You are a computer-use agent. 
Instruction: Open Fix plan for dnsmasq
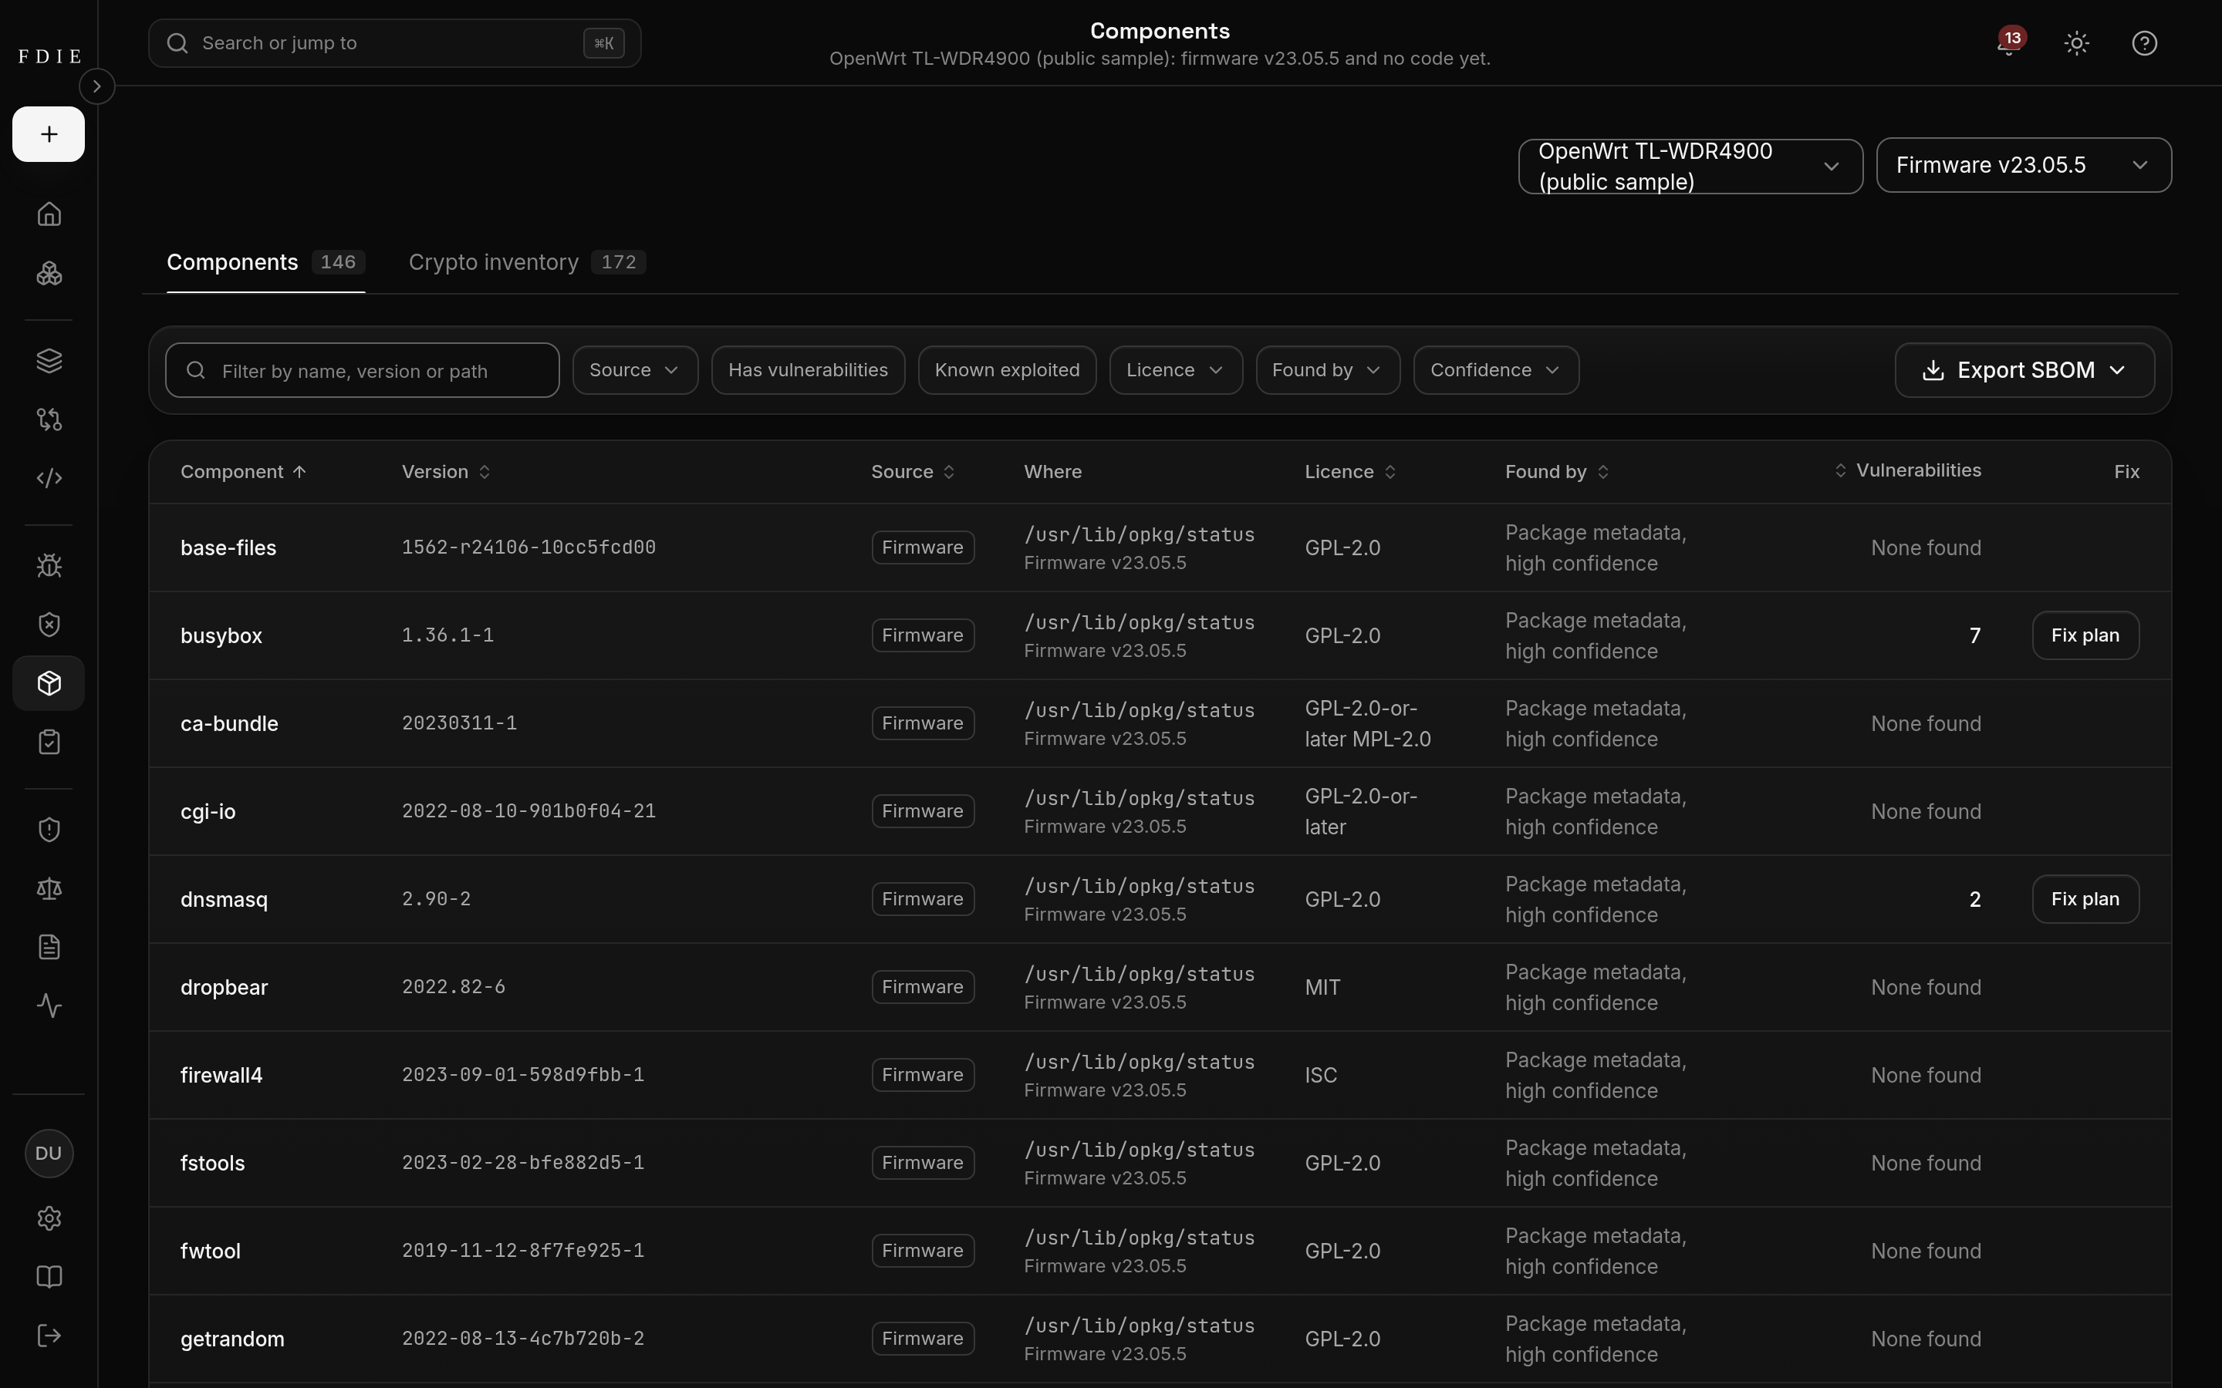click(x=2085, y=898)
